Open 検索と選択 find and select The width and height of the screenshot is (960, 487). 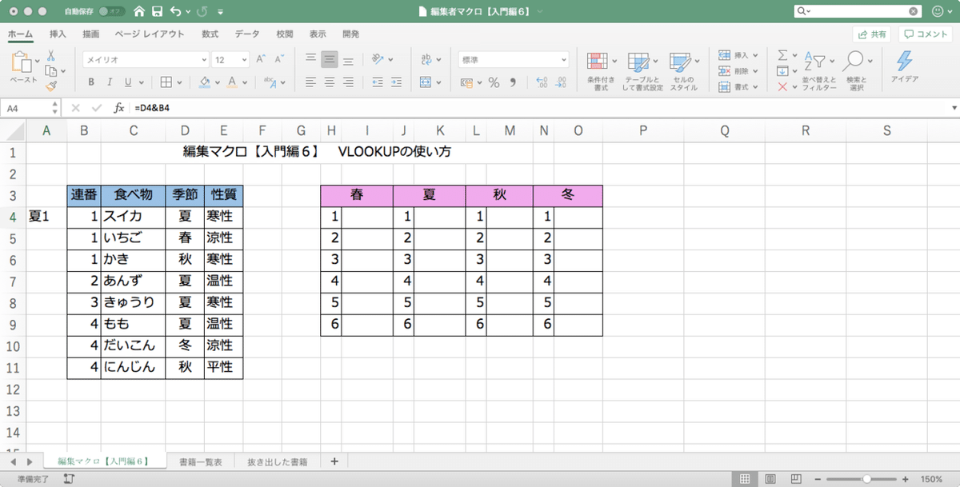(x=856, y=71)
